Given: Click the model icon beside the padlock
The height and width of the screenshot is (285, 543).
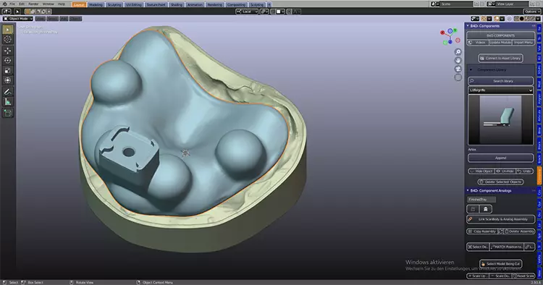Looking at the screenshot, I should 485,209.
